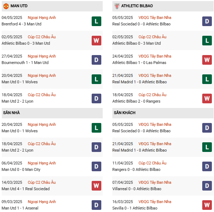Click the W badge for Athletic Bilbao 1-0 Las Palmas
The image size is (214, 212).
point(207,60)
